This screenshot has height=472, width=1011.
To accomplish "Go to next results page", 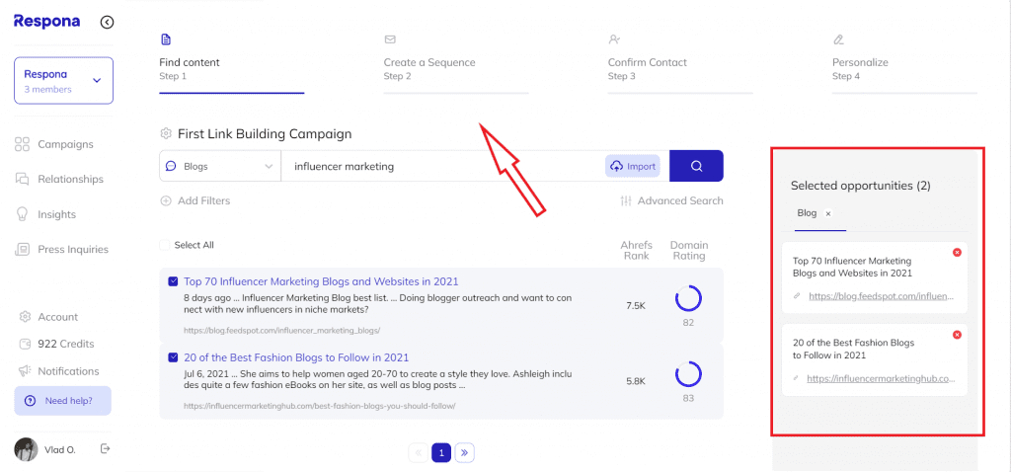I will tap(464, 452).
